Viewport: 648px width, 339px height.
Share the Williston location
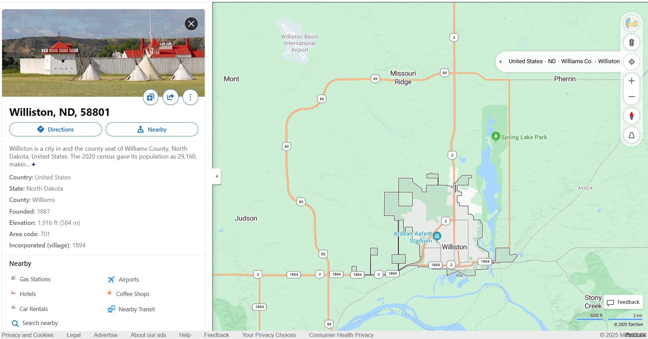pyautogui.click(x=170, y=97)
